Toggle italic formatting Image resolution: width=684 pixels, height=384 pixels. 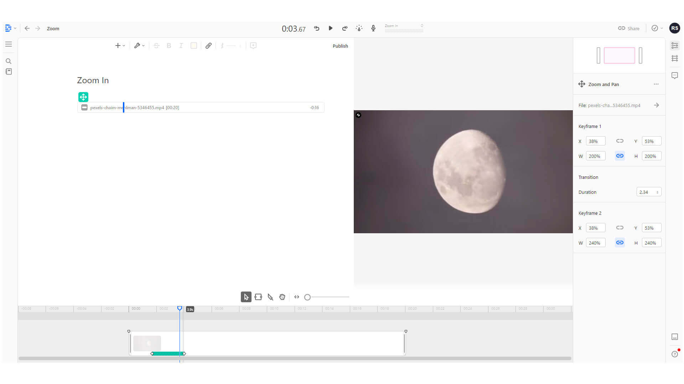tap(181, 46)
